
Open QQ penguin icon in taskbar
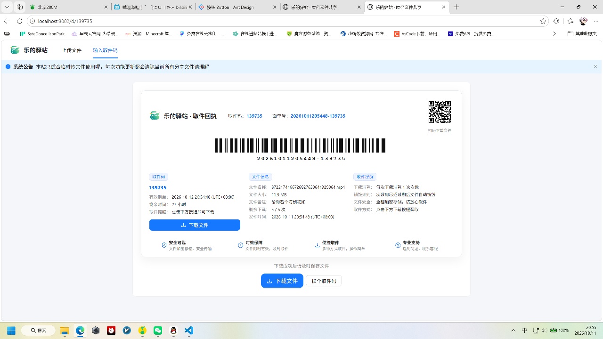tap(173, 331)
